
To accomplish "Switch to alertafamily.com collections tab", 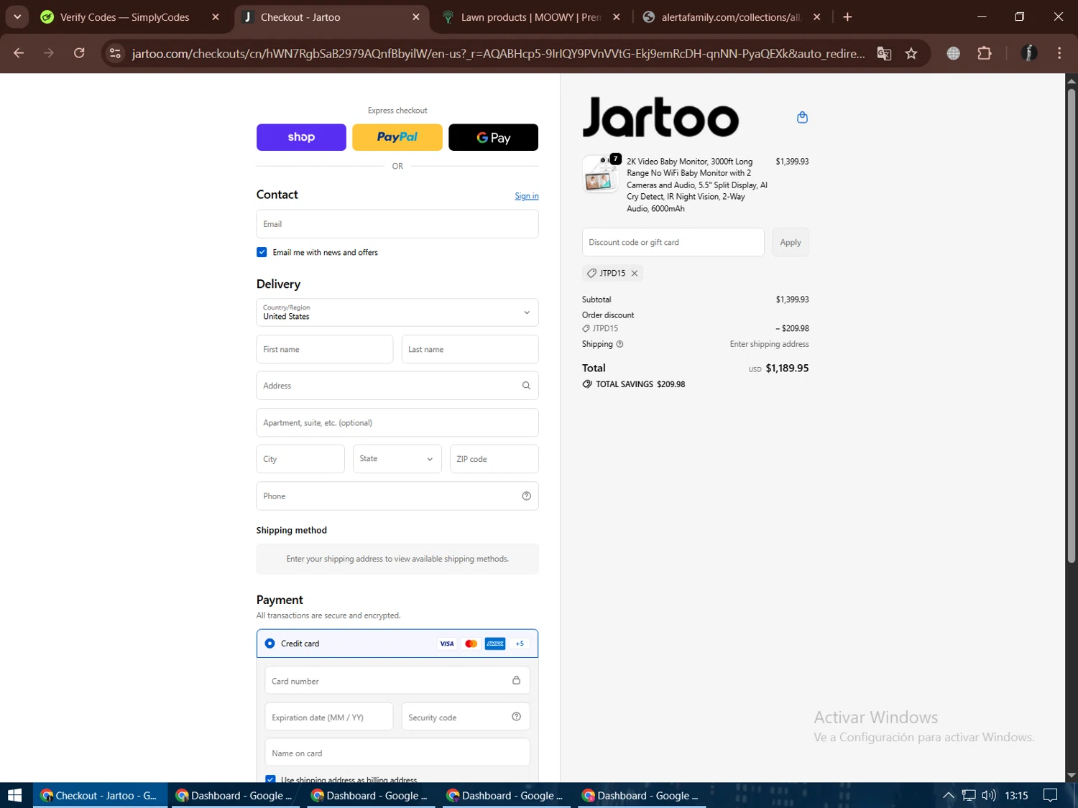I will 731,17.
